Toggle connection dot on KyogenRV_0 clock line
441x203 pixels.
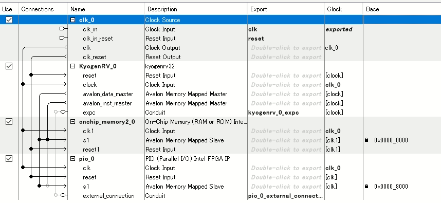23,84
